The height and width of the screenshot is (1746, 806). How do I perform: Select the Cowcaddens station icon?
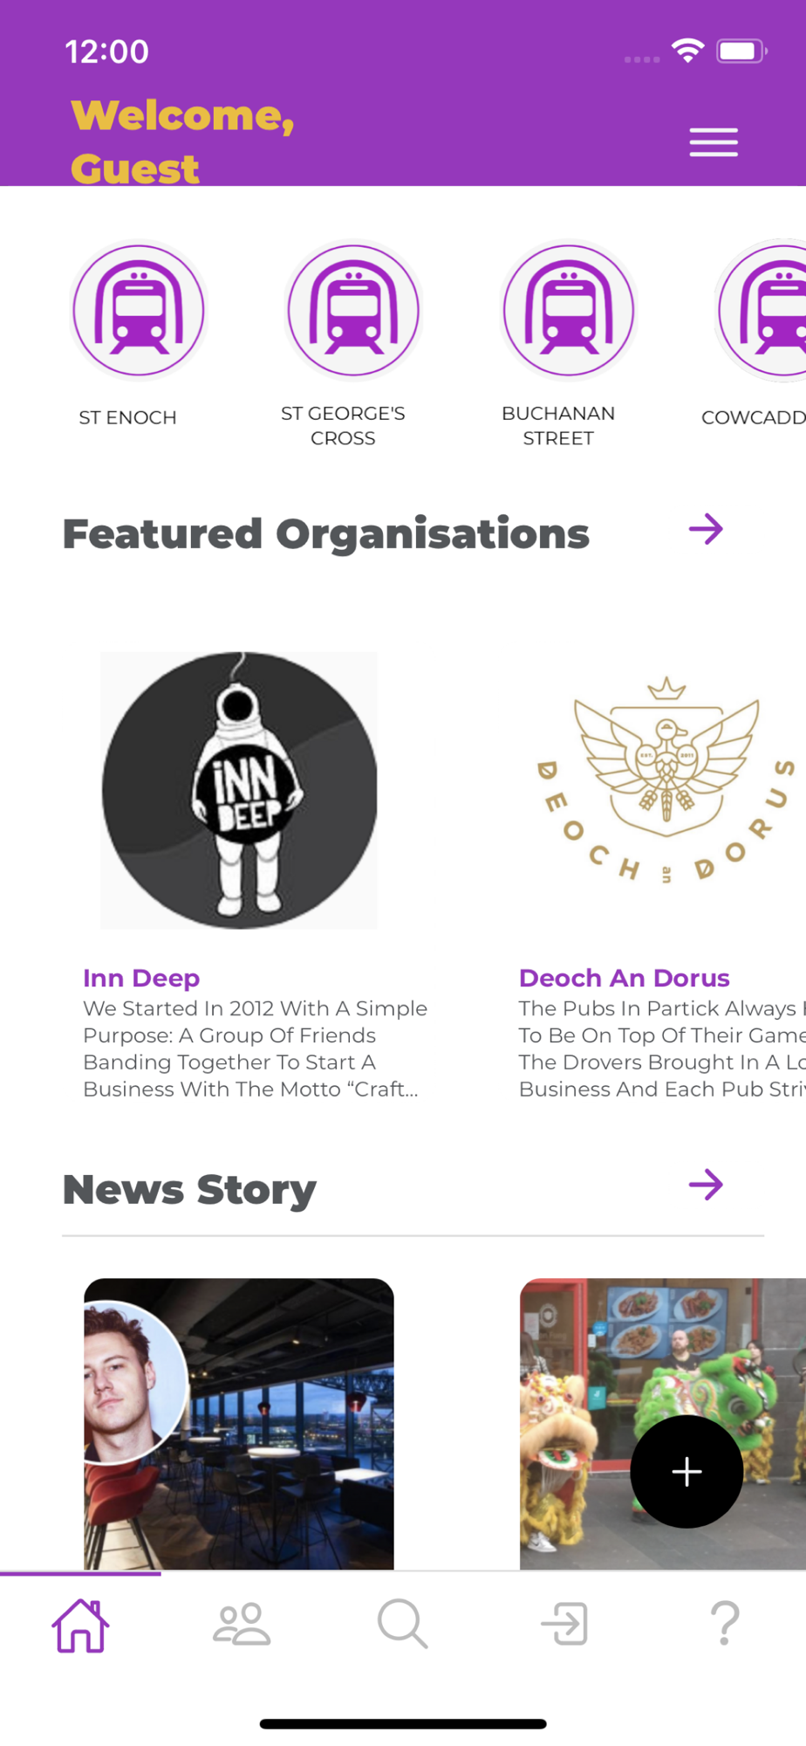pos(761,310)
